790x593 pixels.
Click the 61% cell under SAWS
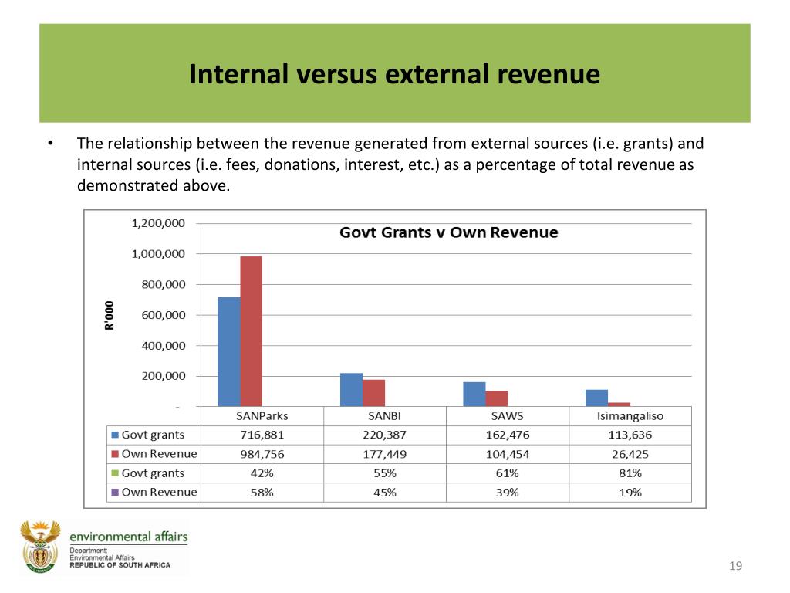coord(508,473)
